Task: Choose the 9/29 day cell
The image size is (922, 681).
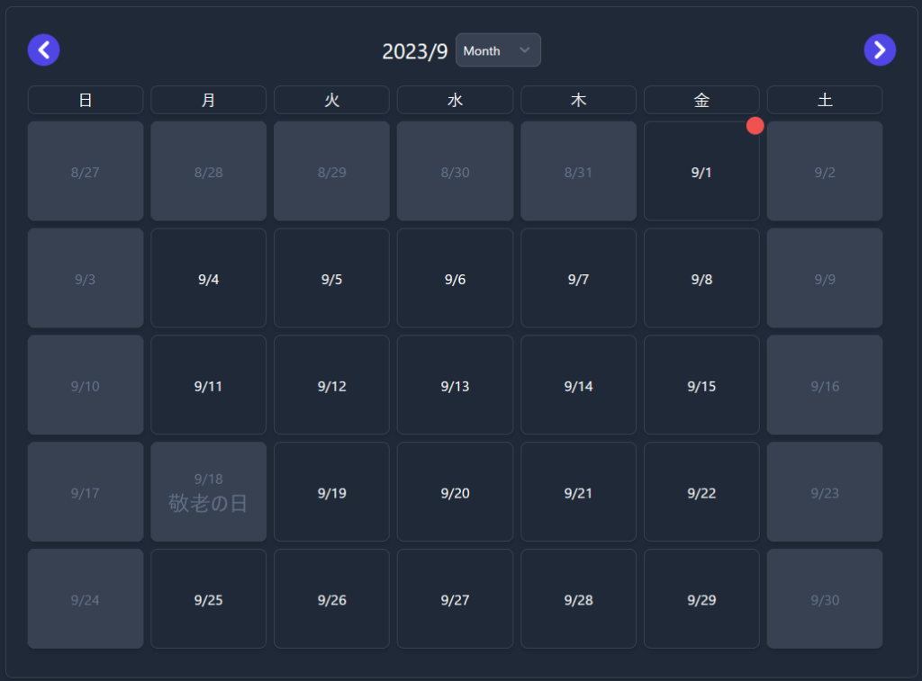Action: [x=701, y=599]
